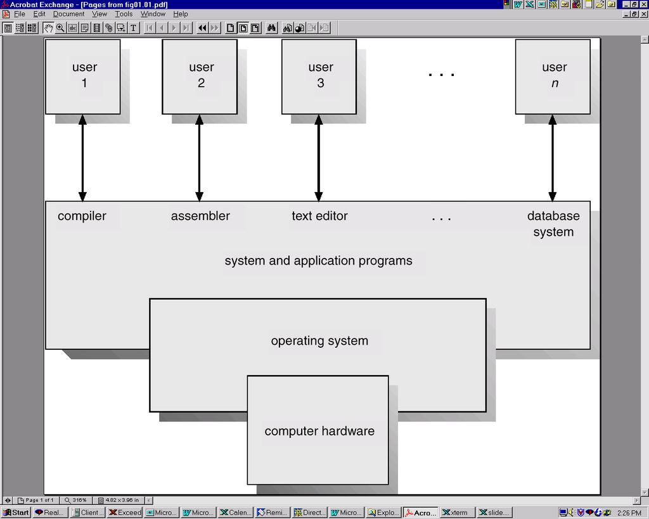Select the Page Only view icon
This screenshot has height=519, width=649.
pos(8,28)
